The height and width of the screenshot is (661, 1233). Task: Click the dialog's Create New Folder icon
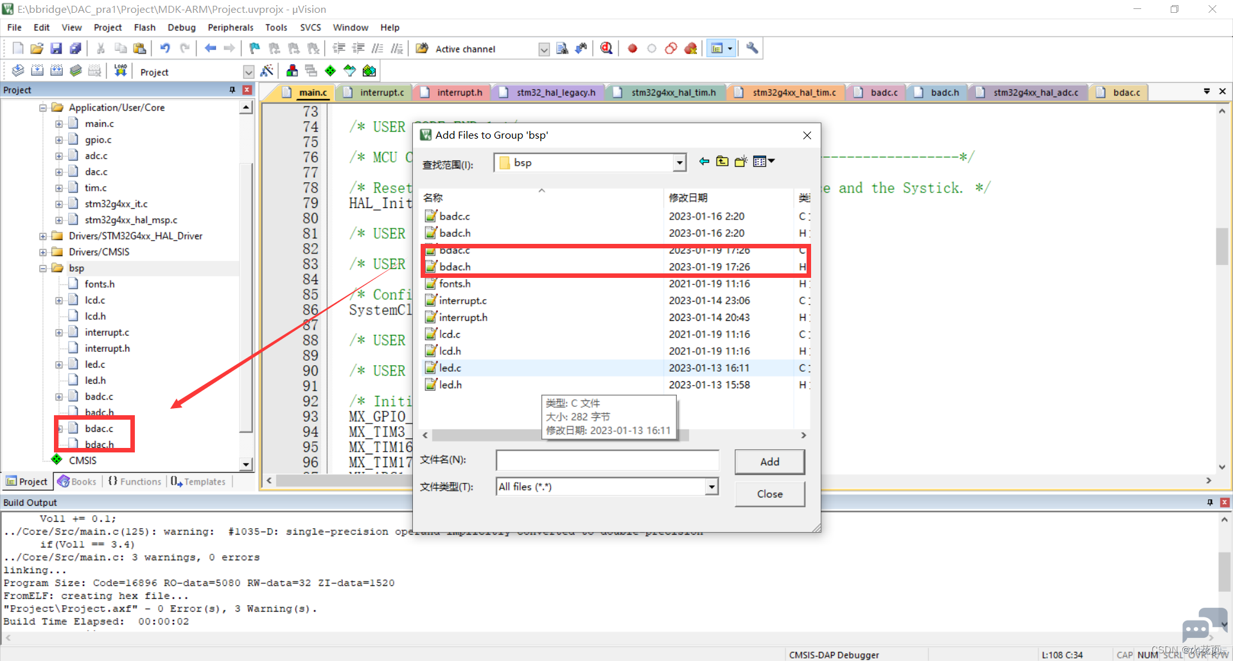(741, 162)
